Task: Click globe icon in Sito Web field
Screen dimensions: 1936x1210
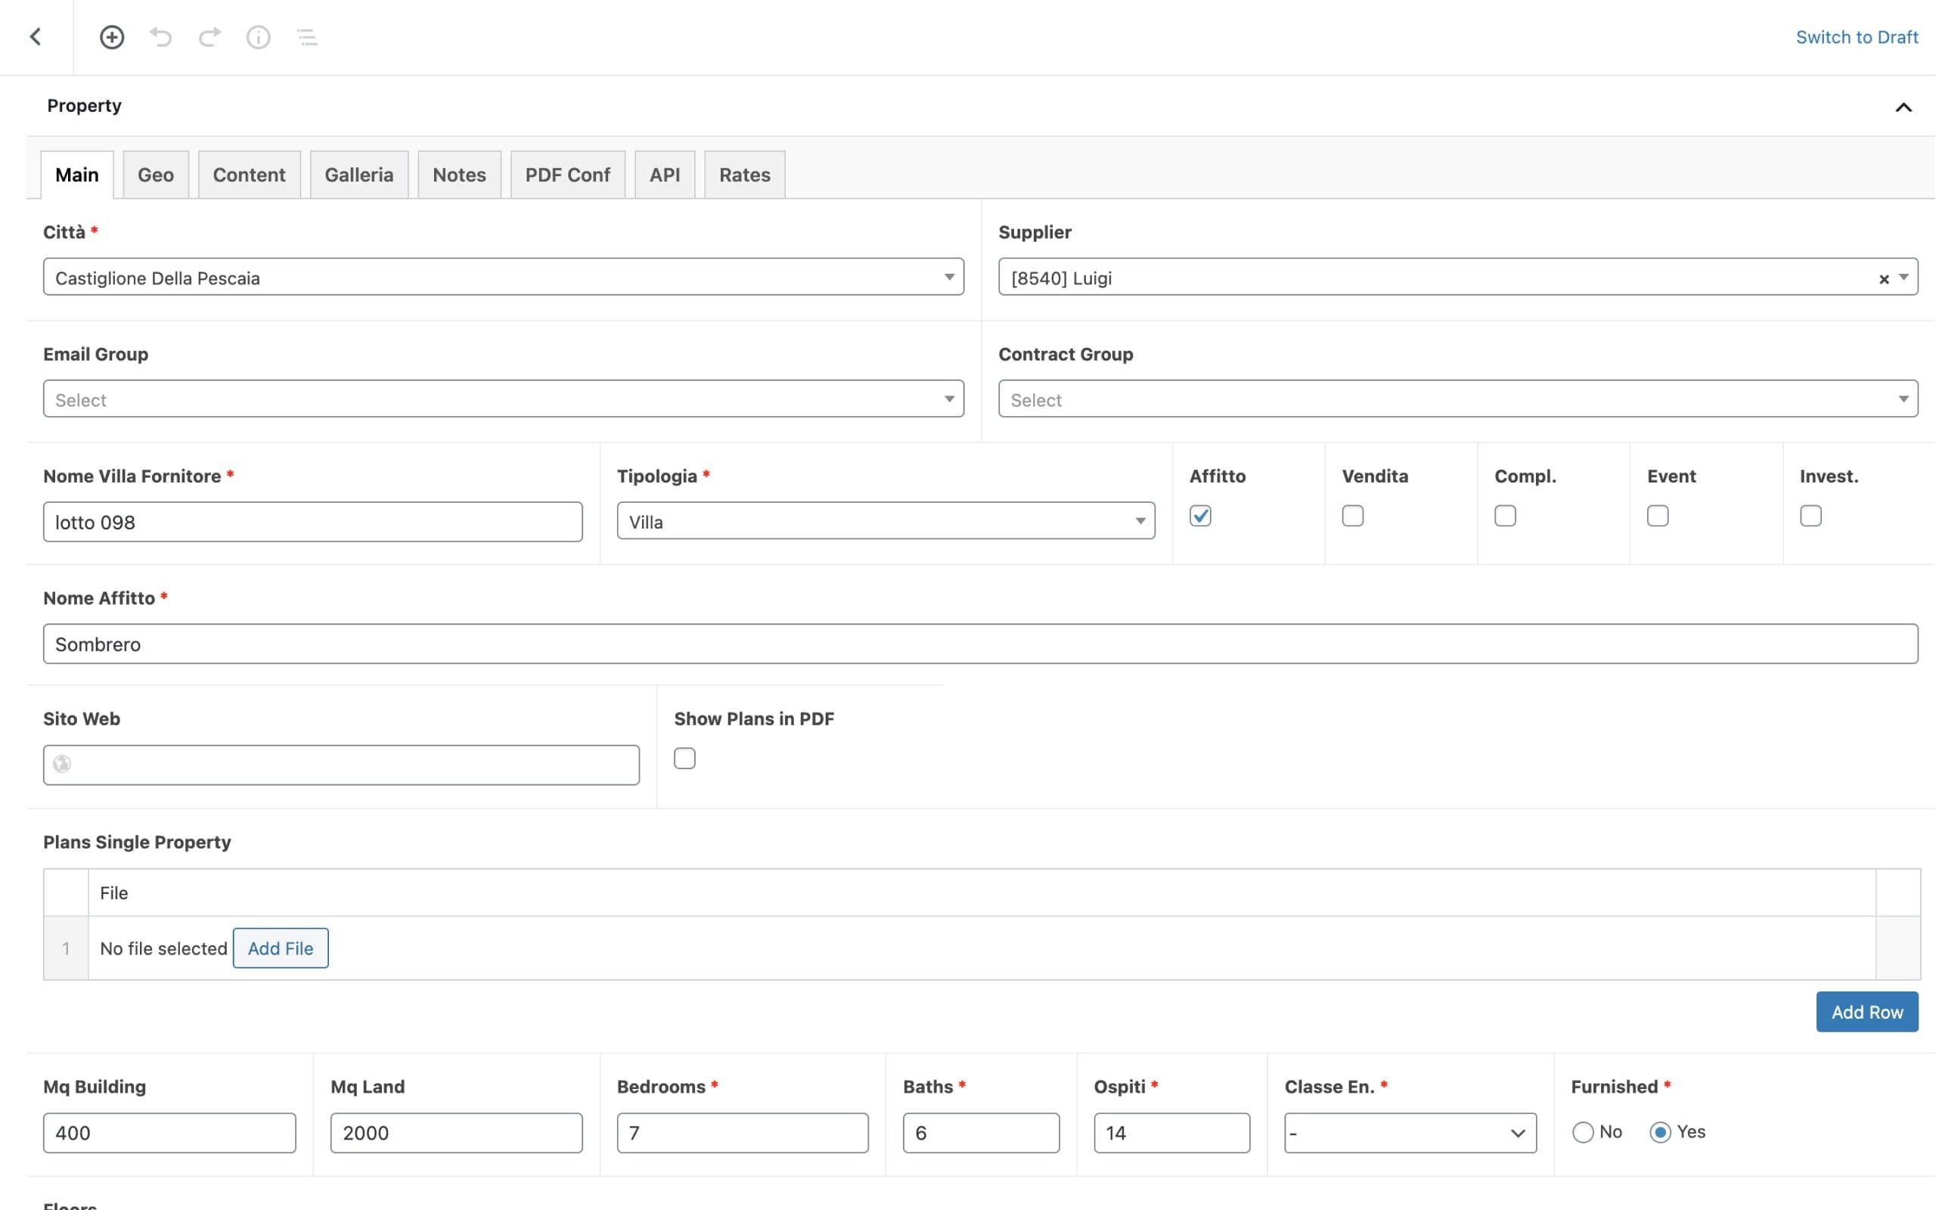Action: [x=63, y=765]
